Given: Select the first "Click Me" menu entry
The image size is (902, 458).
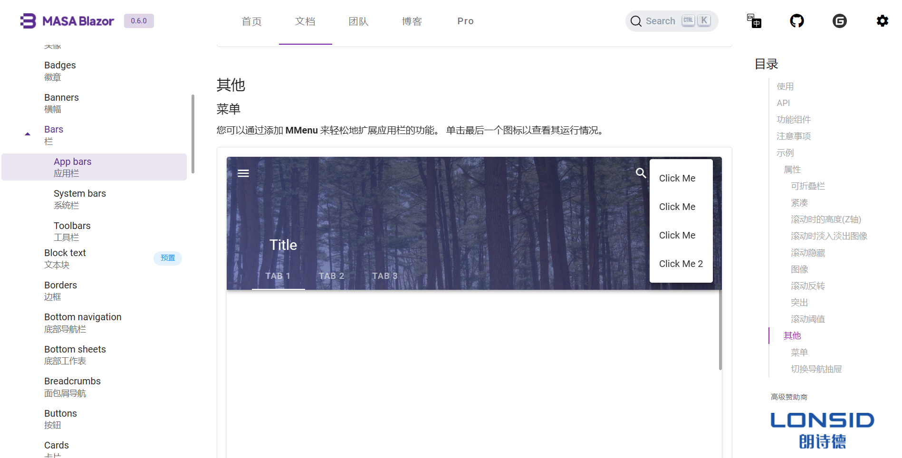Looking at the screenshot, I should click(x=677, y=178).
